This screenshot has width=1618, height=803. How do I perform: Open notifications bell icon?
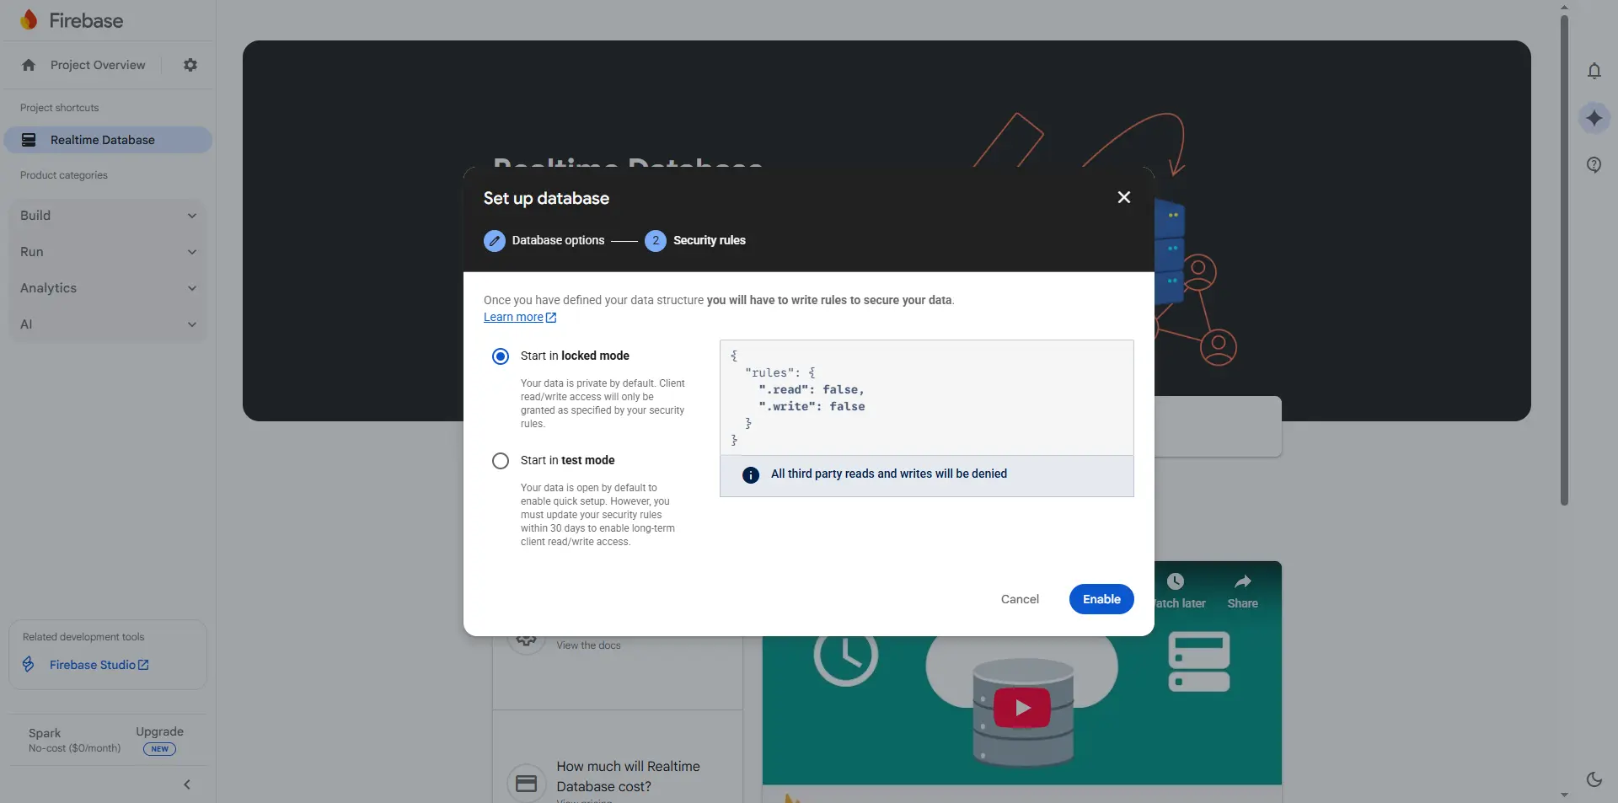point(1594,72)
